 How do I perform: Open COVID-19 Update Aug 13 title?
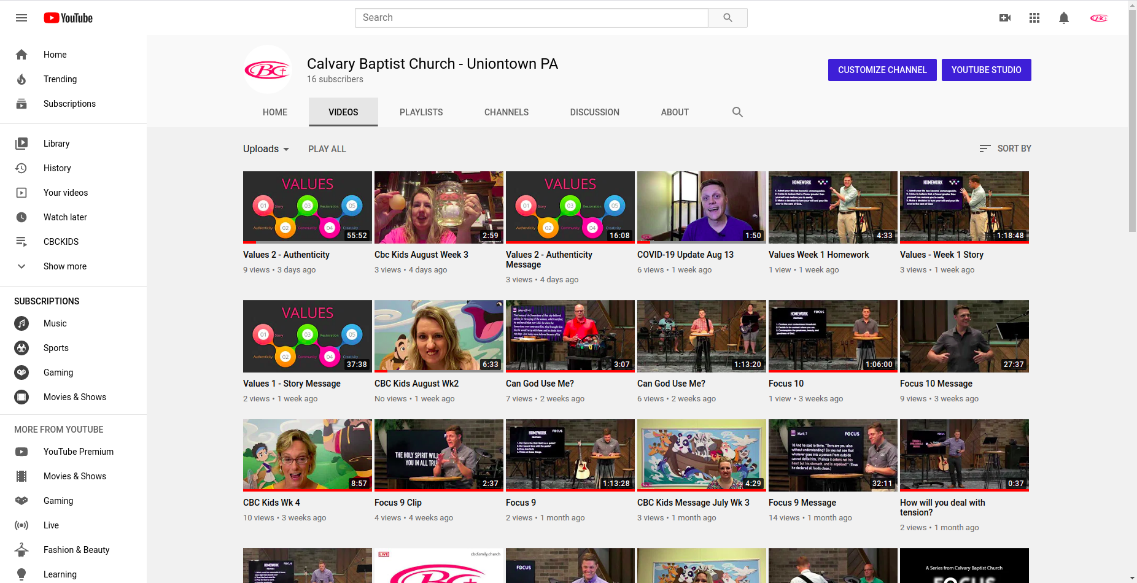point(685,255)
